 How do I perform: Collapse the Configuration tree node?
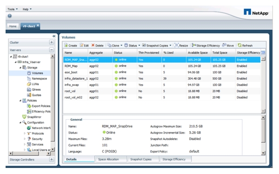point(20,122)
